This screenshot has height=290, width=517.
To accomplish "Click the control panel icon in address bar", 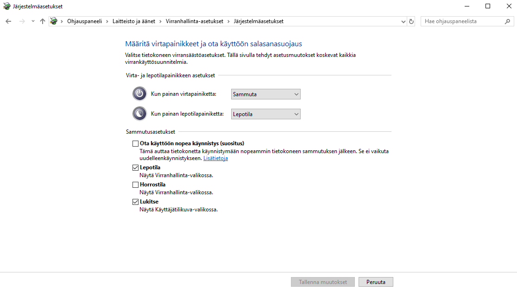I will tap(54, 21).
